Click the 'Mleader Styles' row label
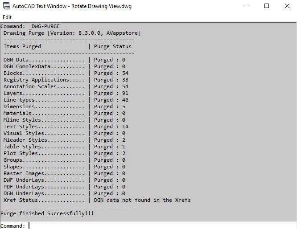 coord(25,140)
